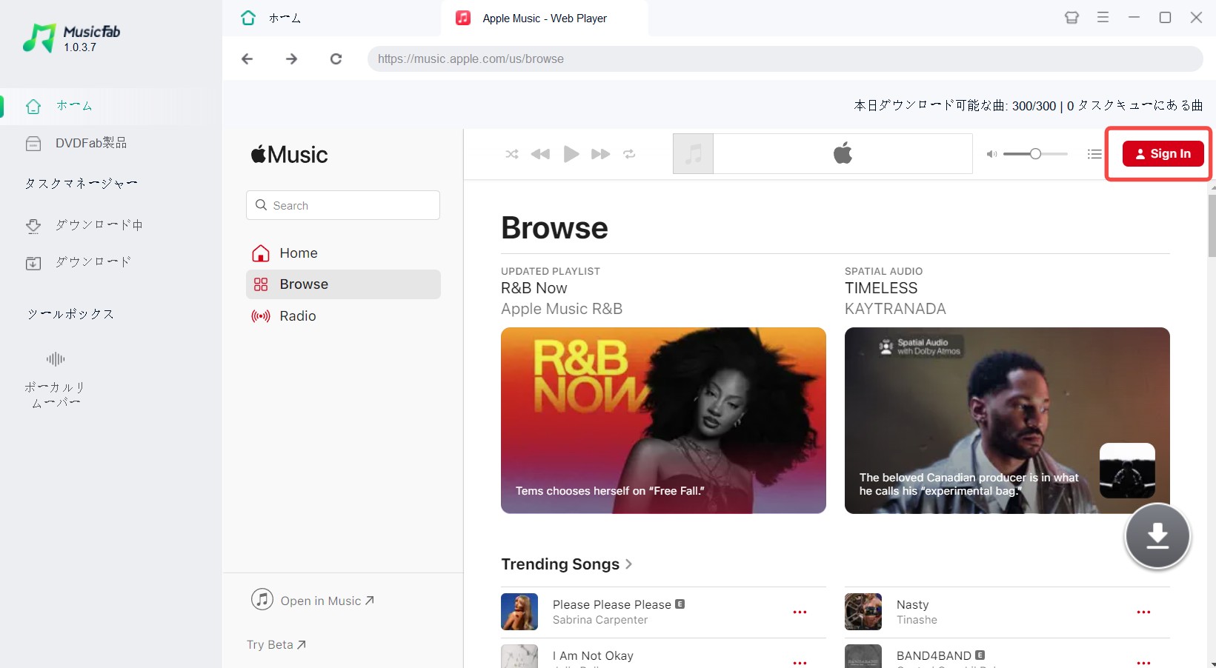Click the Apple Music logo
This screenshot has width=1216, height=668.
click(289, 154)
